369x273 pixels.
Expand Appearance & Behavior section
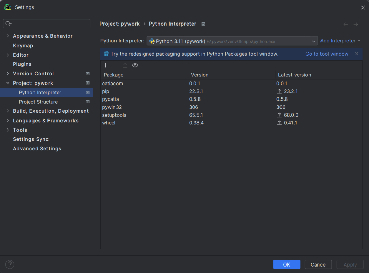click(x=8, y=36)
